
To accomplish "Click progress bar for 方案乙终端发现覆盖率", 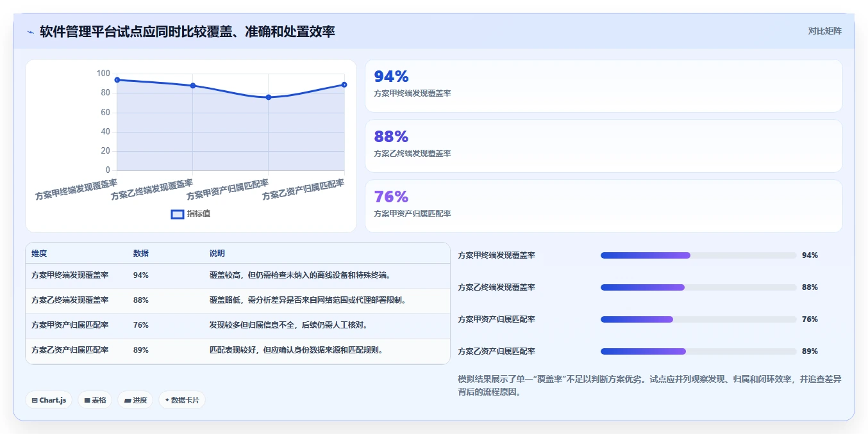I will [699, 287].
